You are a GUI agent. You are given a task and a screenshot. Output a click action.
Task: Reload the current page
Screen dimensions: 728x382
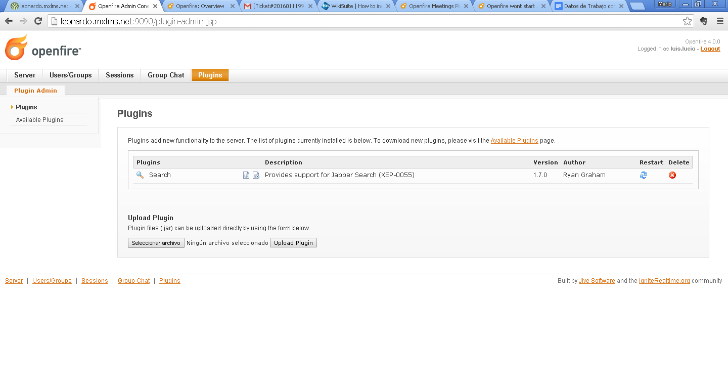38,21
